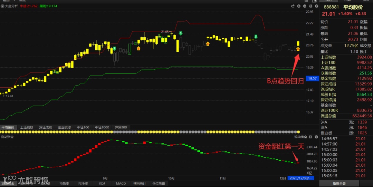Click the 11月 month label on the time axis

(x=222, y=178)
